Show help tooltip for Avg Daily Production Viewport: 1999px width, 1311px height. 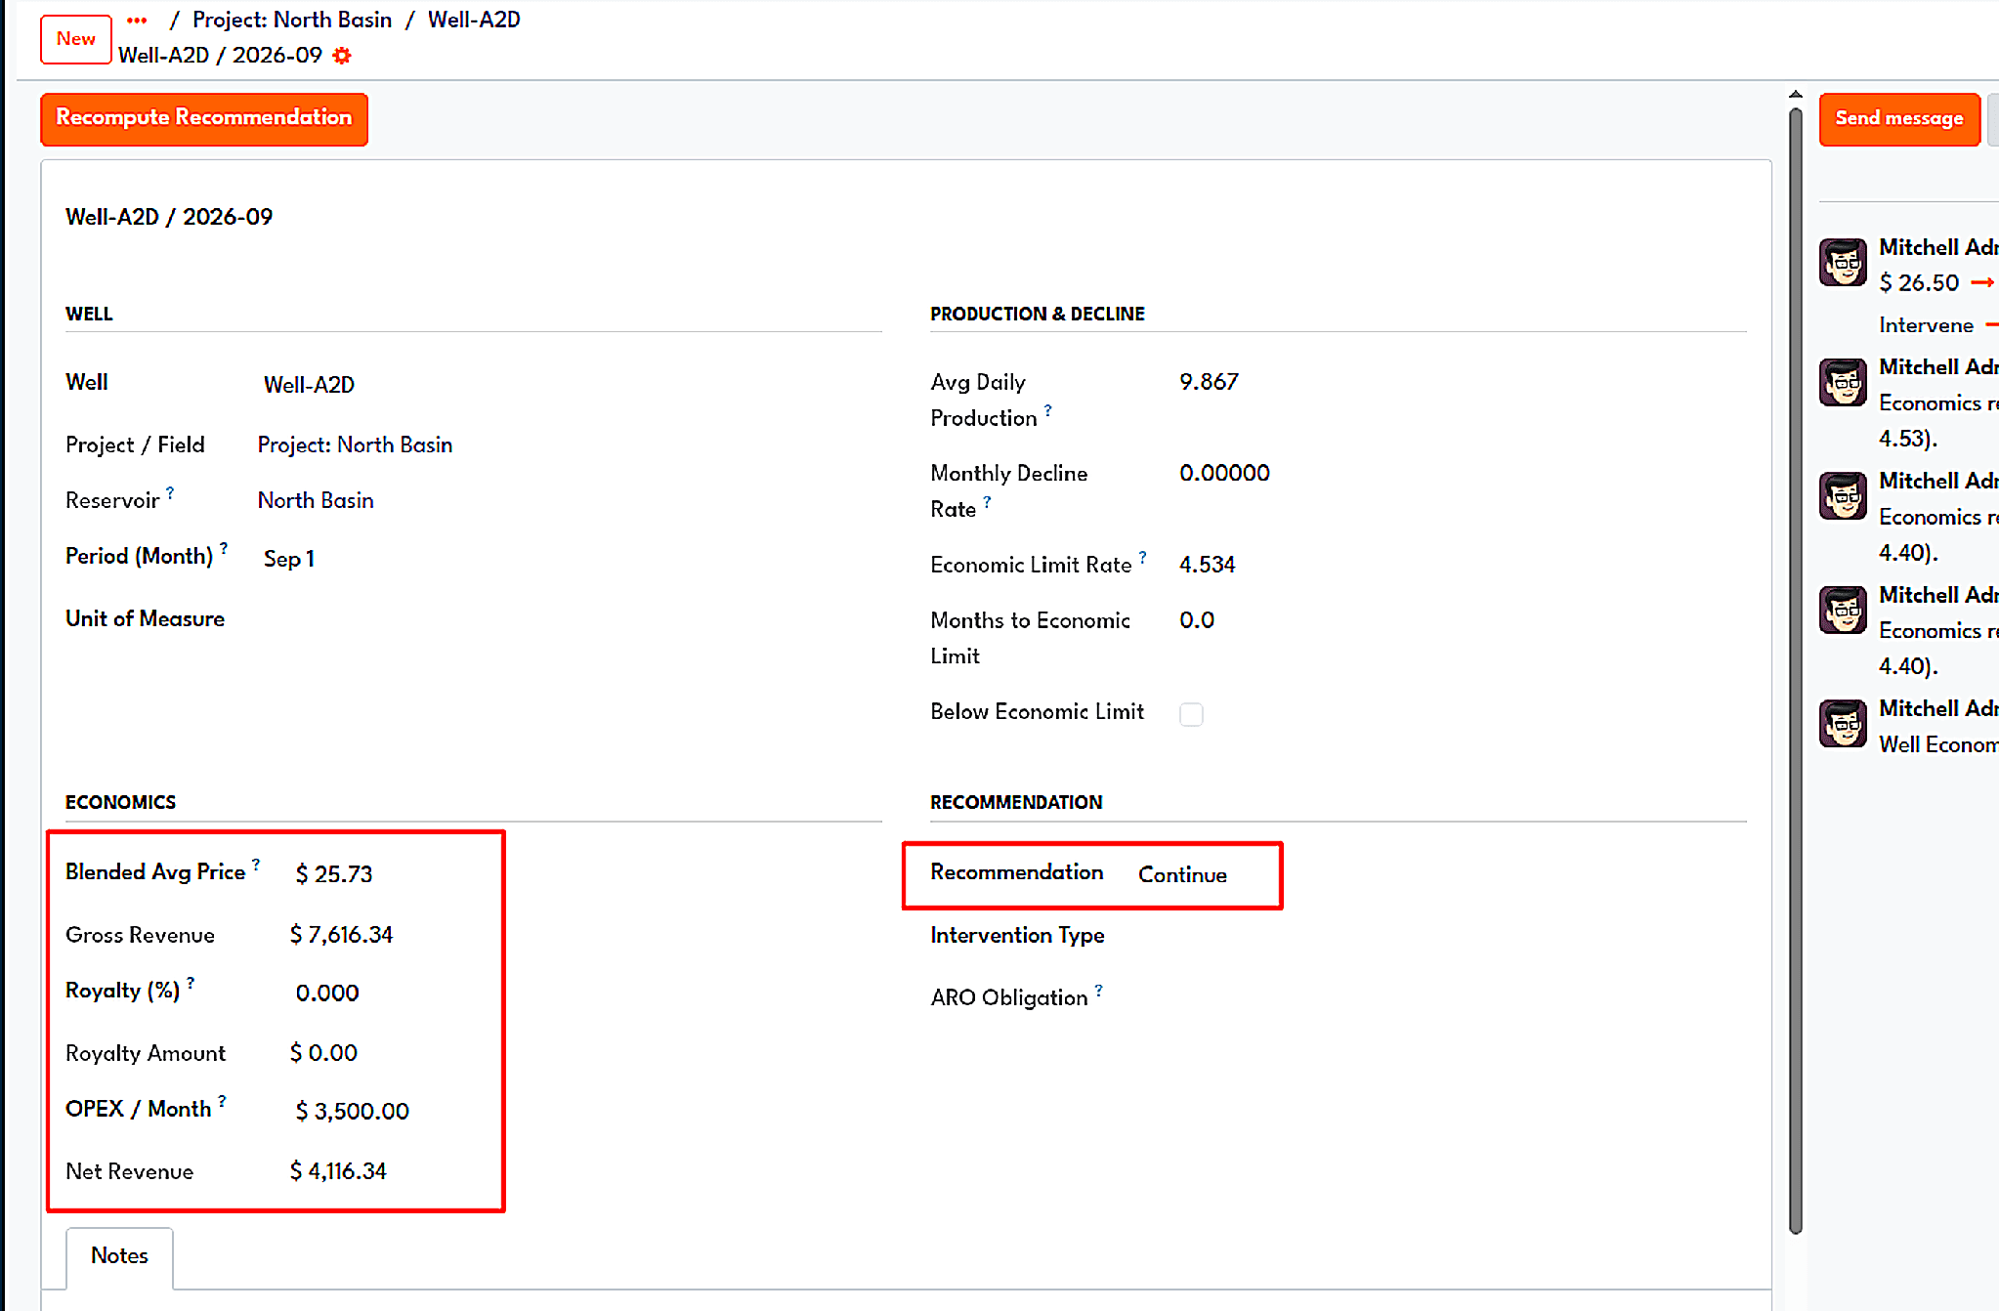[x=1048, y=410]
